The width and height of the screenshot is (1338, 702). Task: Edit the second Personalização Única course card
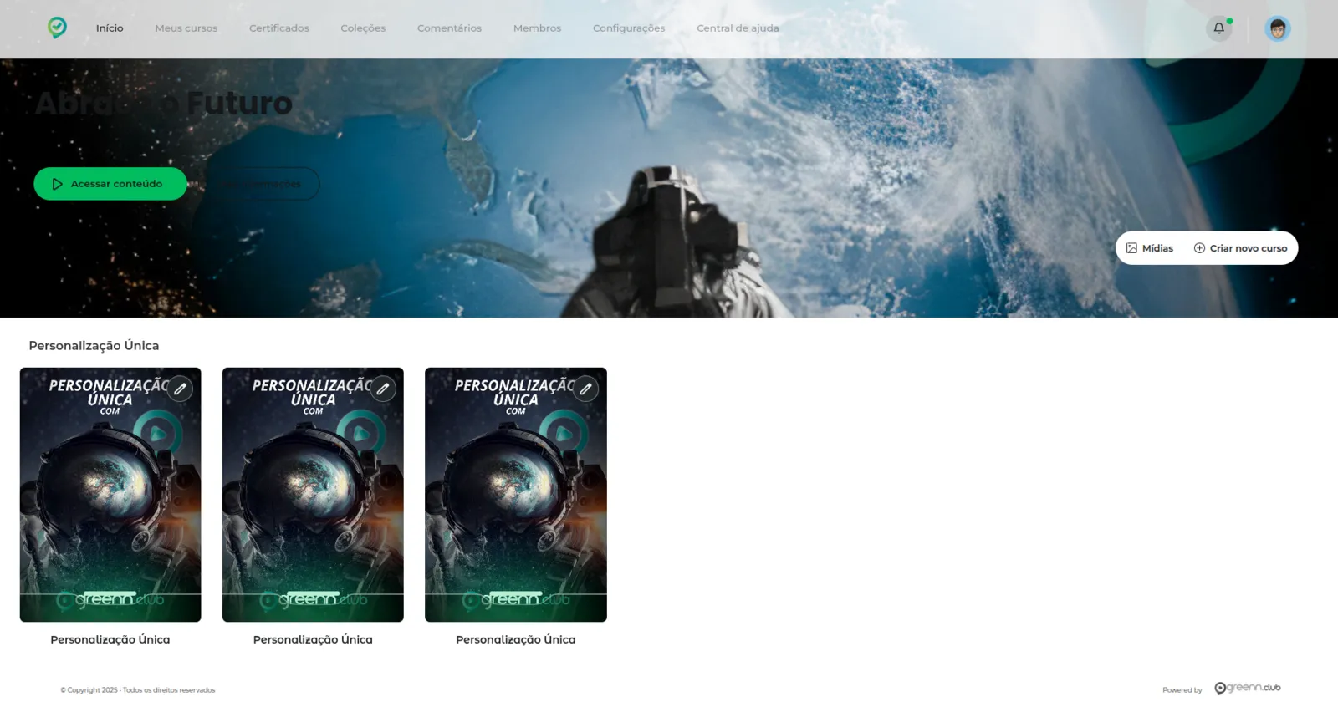383,389
